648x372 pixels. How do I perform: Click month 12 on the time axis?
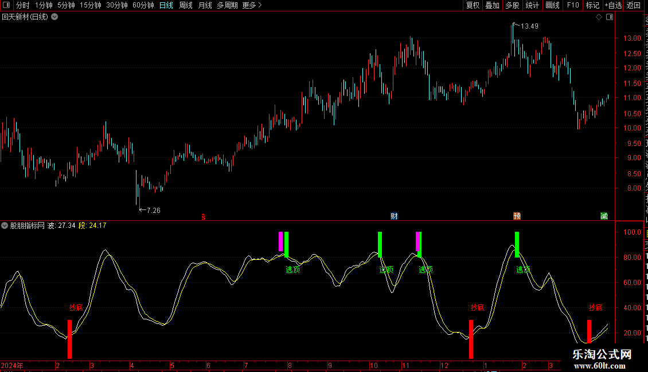(444, 366)
